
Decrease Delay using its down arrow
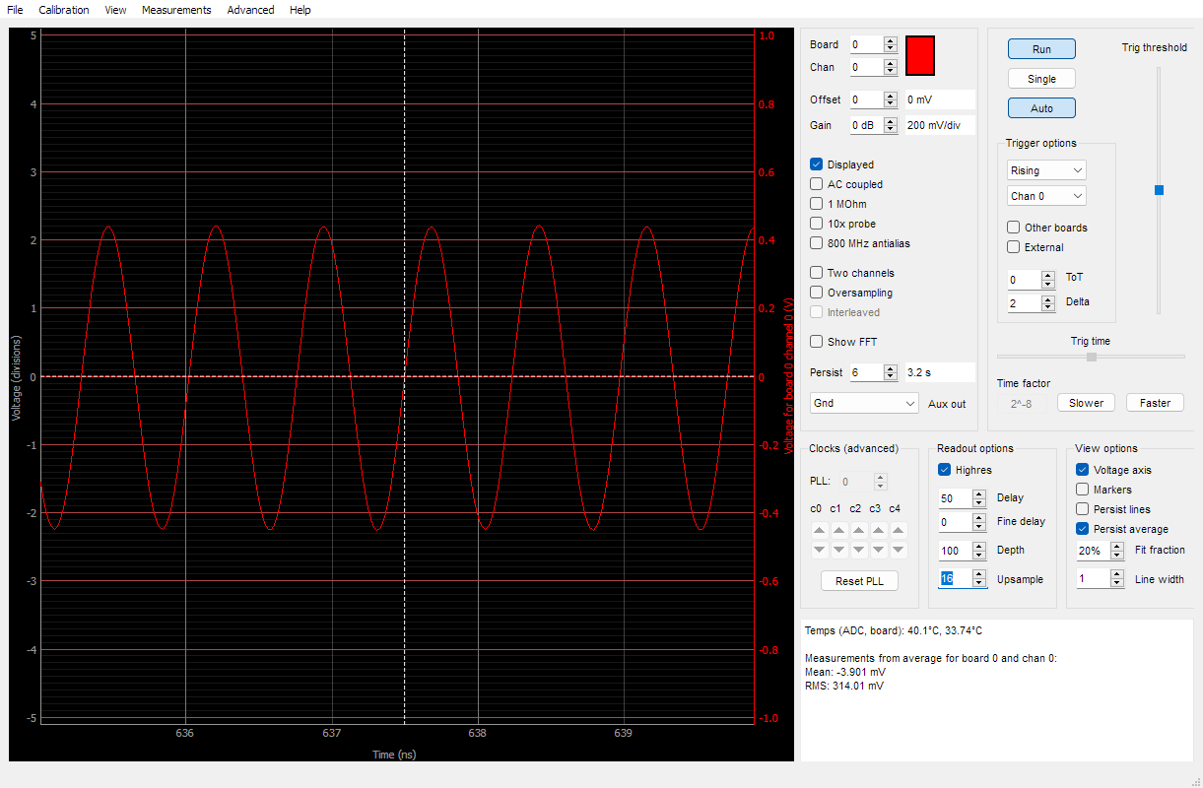pyautogui.click(x=978, y=503)
